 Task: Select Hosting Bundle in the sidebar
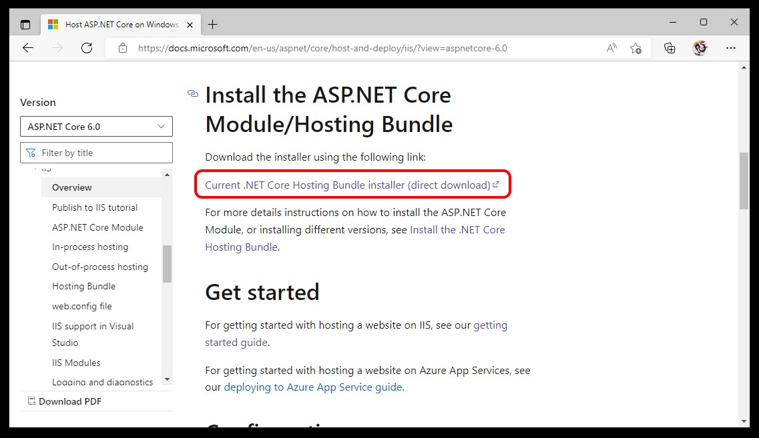(x=83, y=286)
